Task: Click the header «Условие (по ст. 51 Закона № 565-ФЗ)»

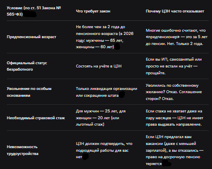Action: pyautogui.click(x=34, y=11)
